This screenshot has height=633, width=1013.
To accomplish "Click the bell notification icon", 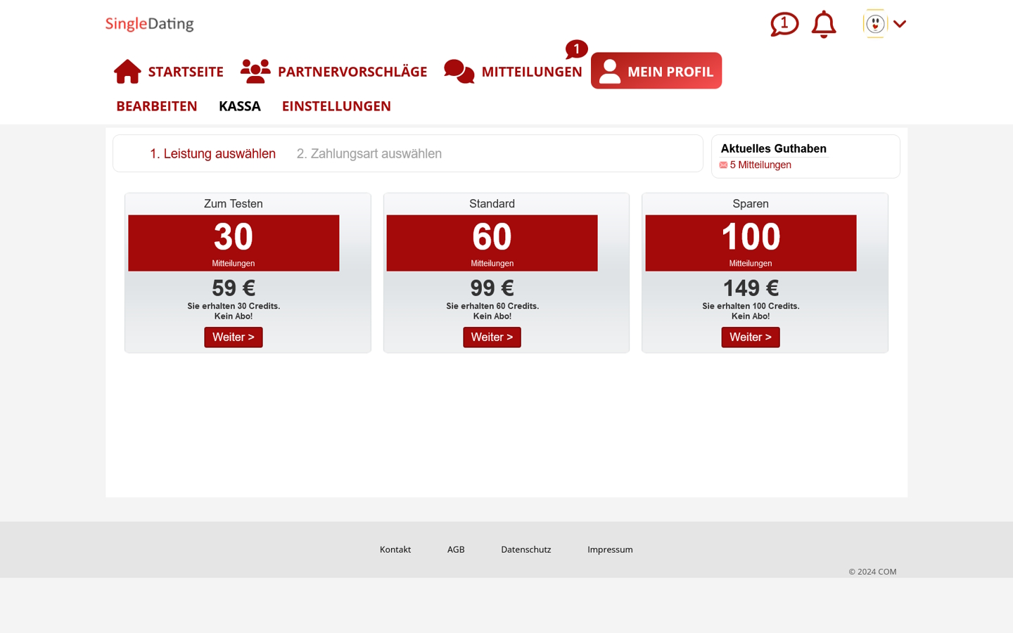I will pos(823,24).
